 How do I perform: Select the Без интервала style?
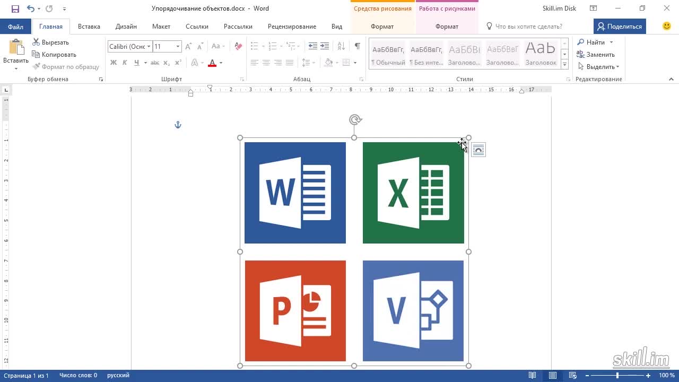pyautogui.click(x=426, y=54)
